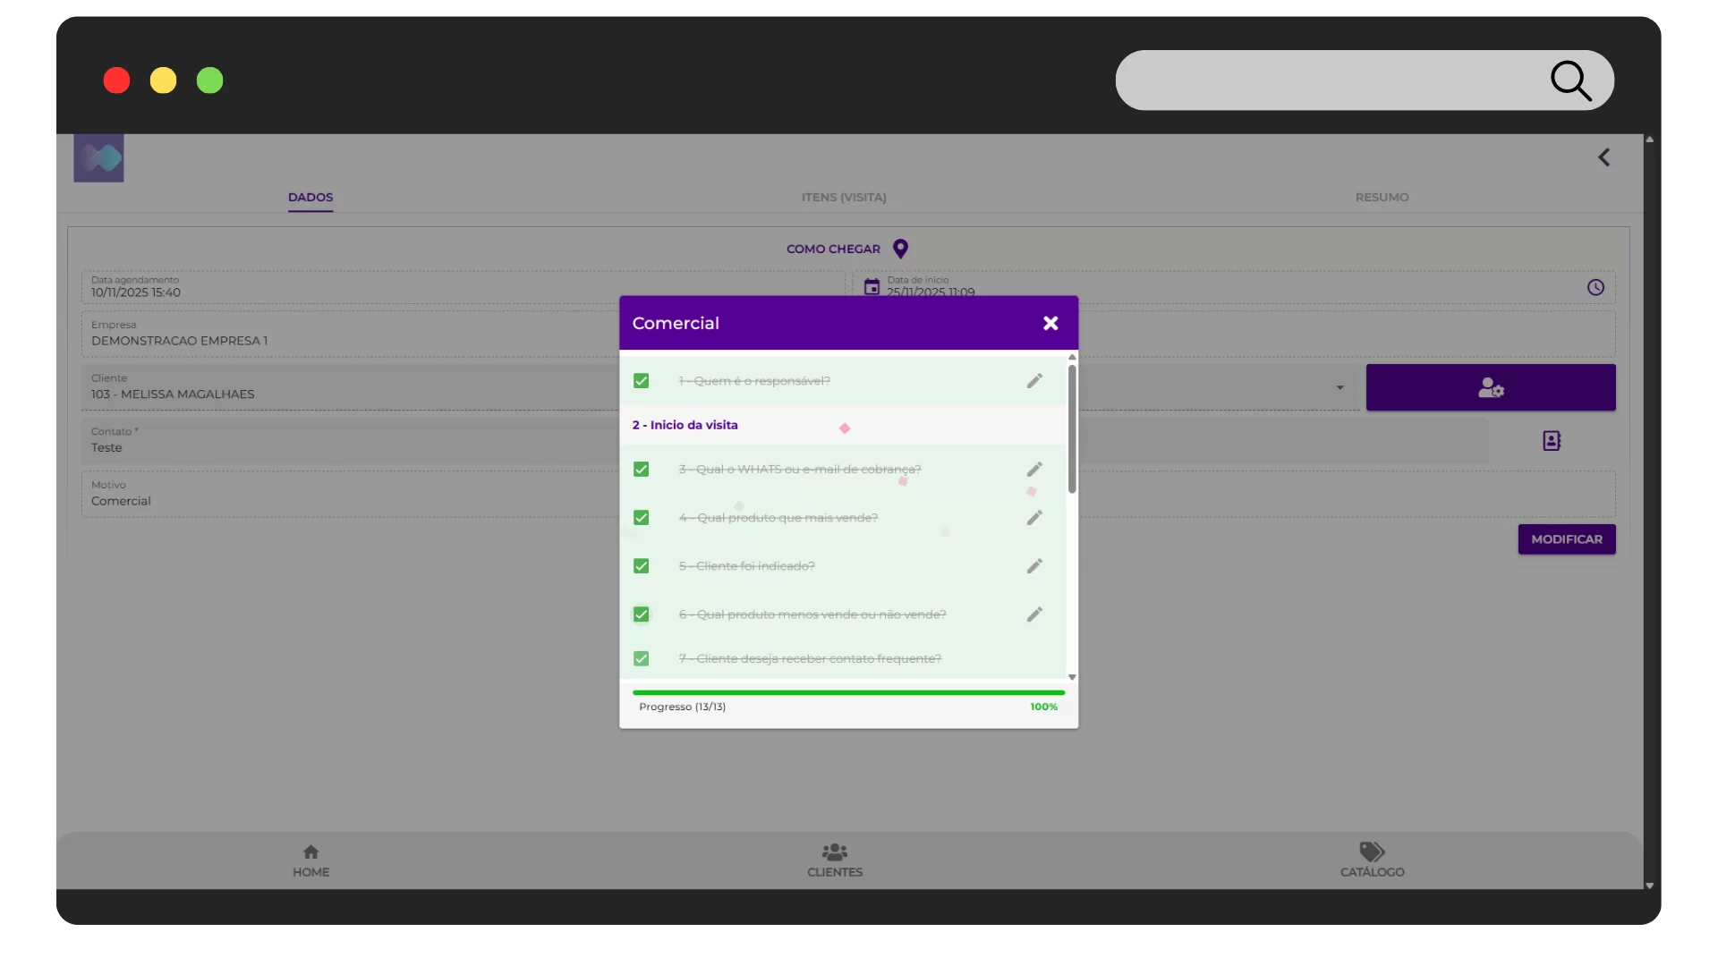The height and width of the screenshot is (966, 1718).
Task: Click the page scrollbar down arrow
Action: tap(1649, 885)
